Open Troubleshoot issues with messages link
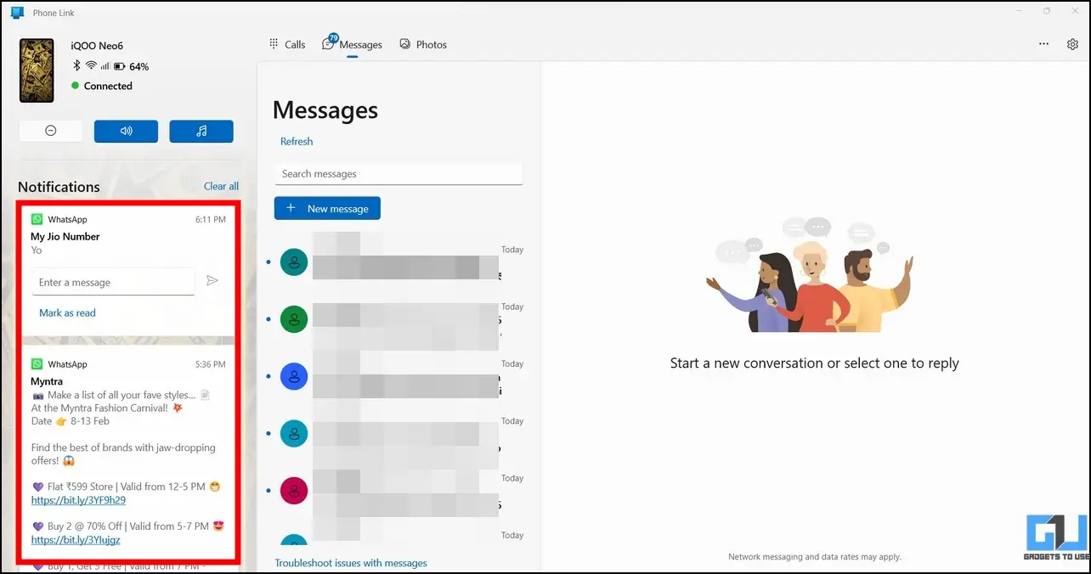The width and height of the screenshot is (1091, 574). [x=351, y=563]
